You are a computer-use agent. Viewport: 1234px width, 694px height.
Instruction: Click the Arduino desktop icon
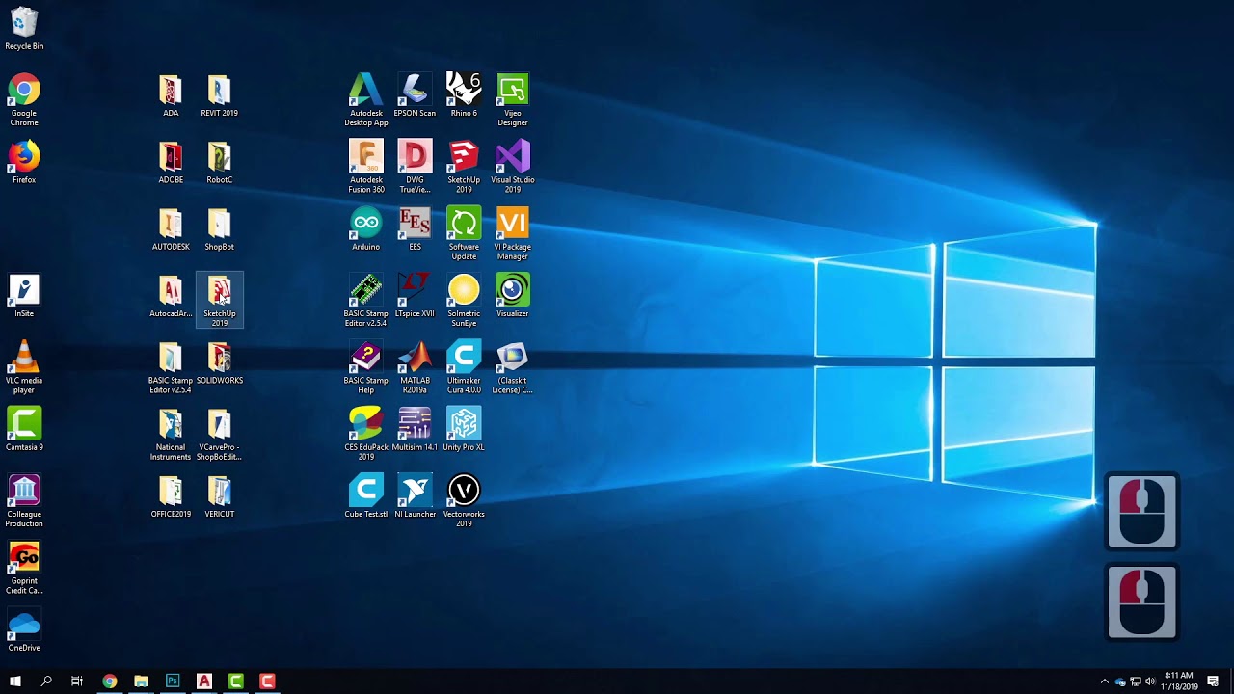365,226
